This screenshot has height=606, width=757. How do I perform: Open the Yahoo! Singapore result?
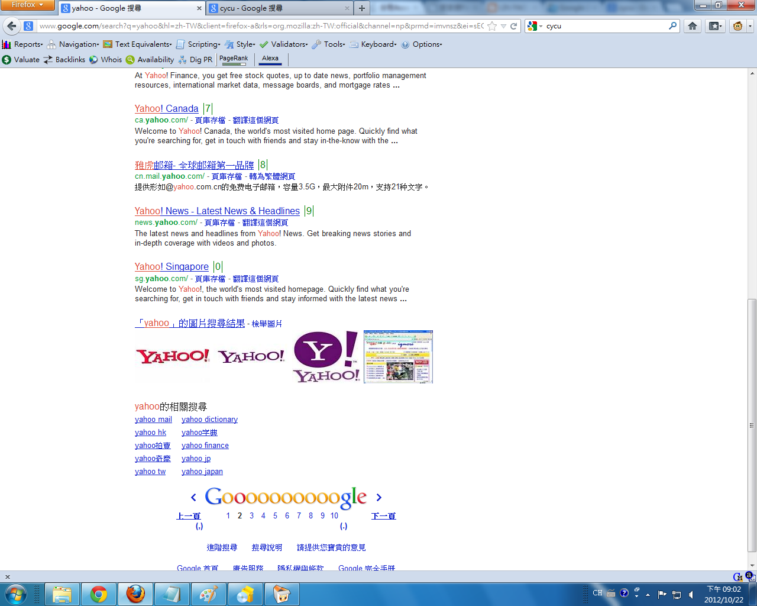pyautogui.click(x=172, y=267)
